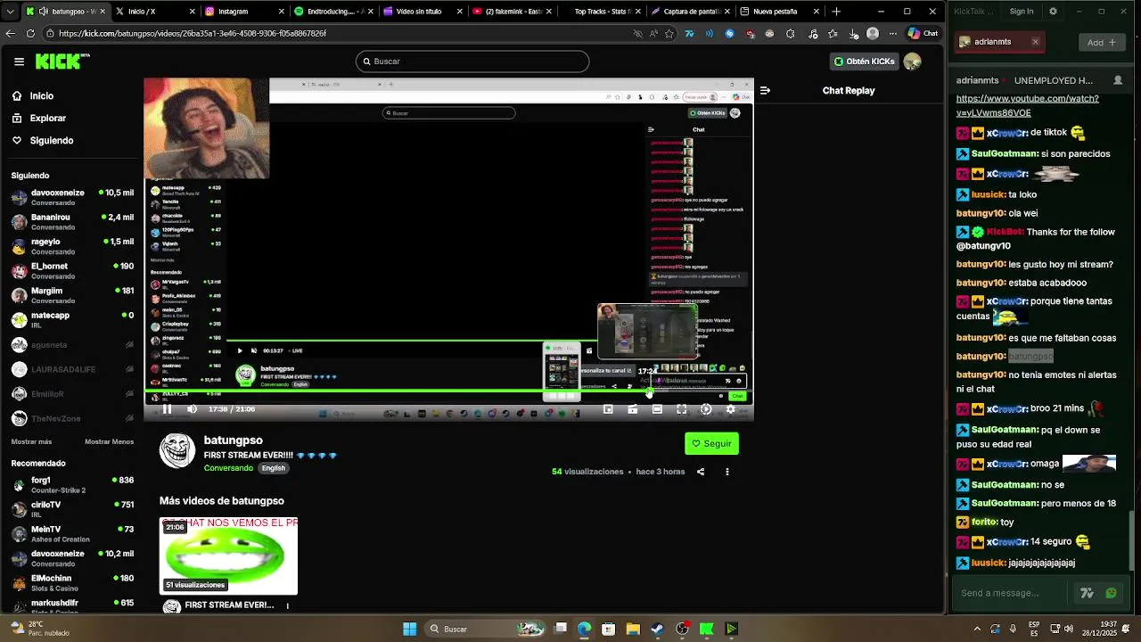
Task: Seek on the video progress bar
Action: pos(448,392)
